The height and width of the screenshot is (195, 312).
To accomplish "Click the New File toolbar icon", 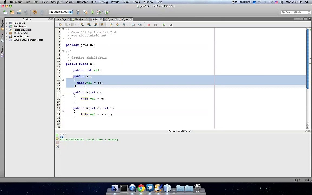I will 5,12.
